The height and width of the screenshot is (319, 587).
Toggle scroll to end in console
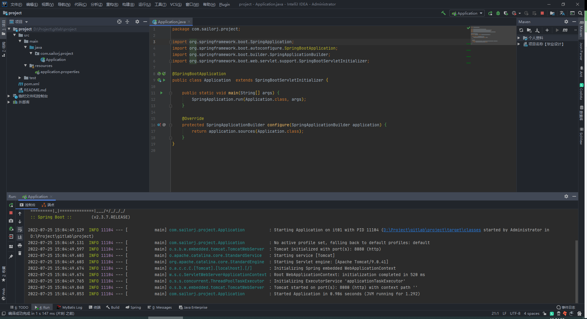[x=20, y=237]
